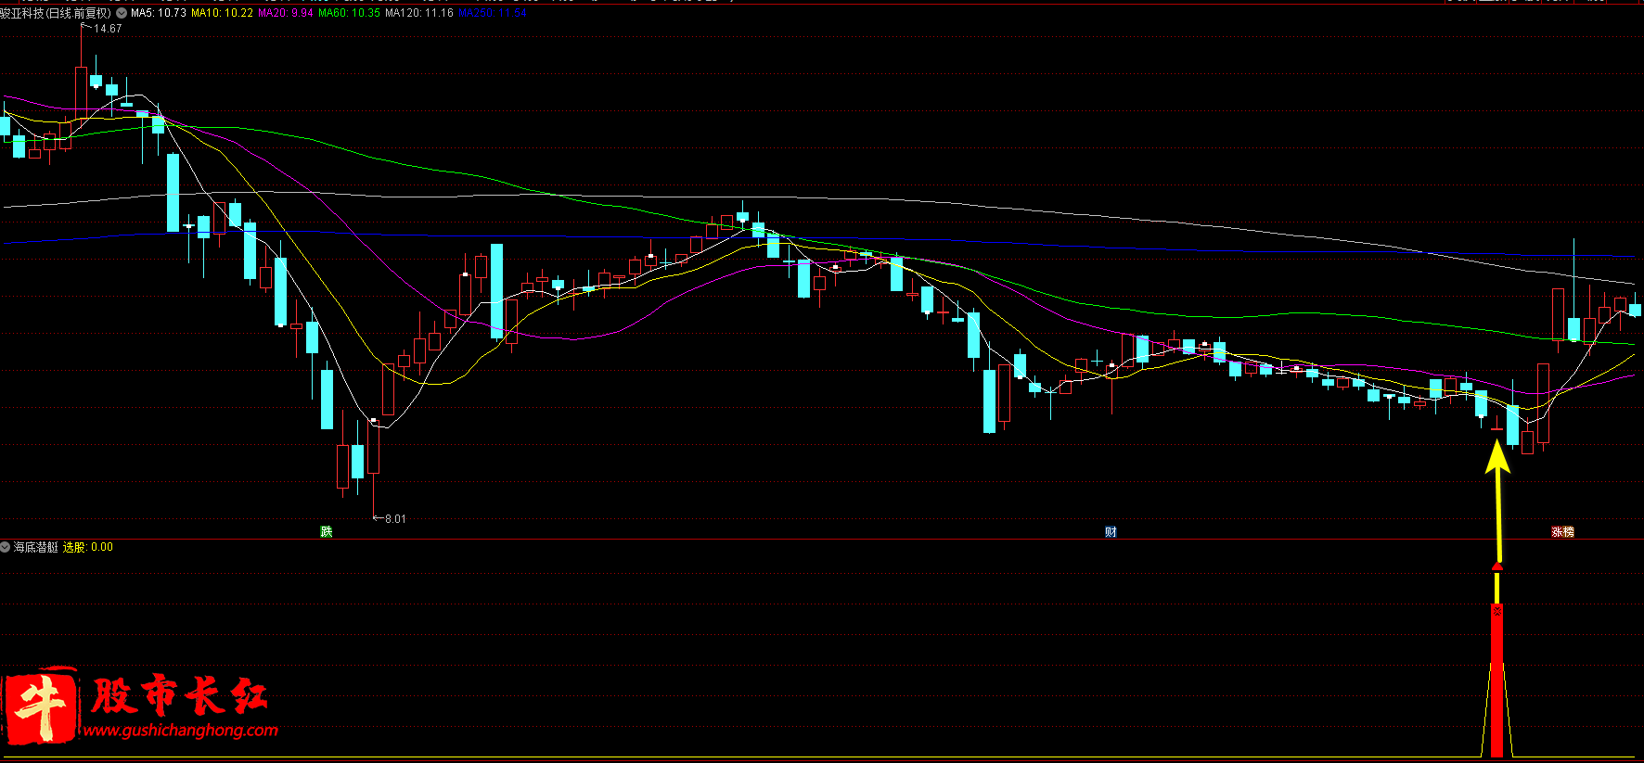Select the blue MA250: 11.54 label
Screen dimensions: 1644x763
click(493, 13)
